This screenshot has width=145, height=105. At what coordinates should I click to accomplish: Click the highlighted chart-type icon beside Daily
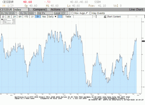coord(60,17)
